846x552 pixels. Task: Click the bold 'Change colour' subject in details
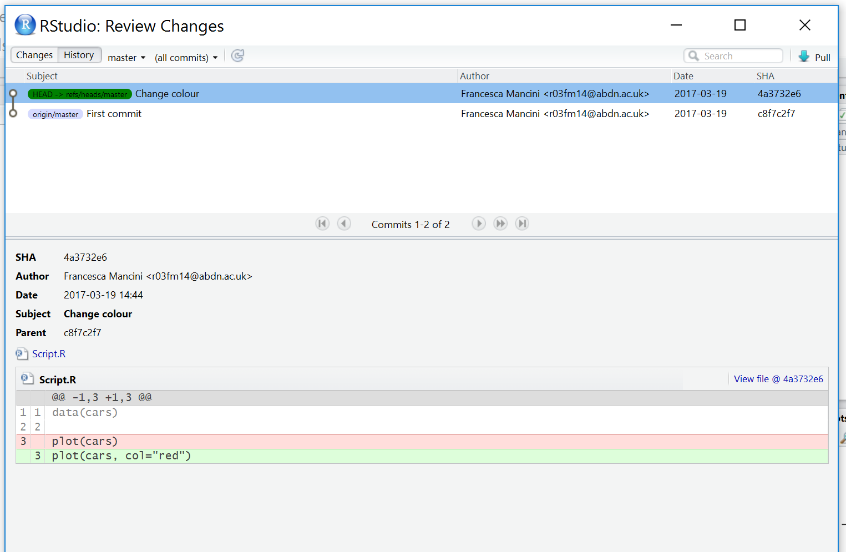[x=98, y=314]
